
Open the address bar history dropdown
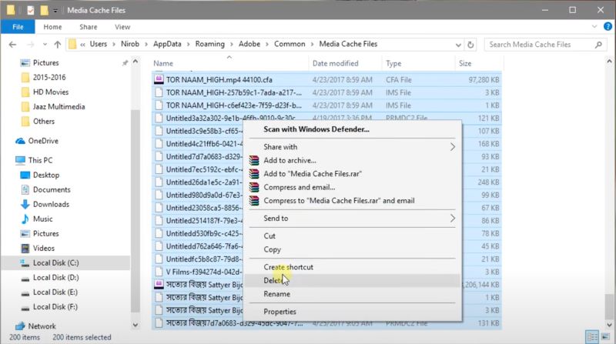(x=457, y=45)
